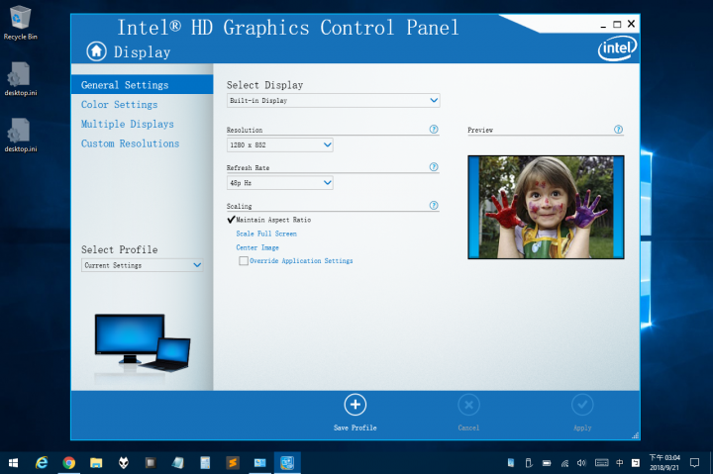Open the Multiple Displays tab
This screenshot has height=474, width=713.
pyautogui.click(x=128, y=124)
